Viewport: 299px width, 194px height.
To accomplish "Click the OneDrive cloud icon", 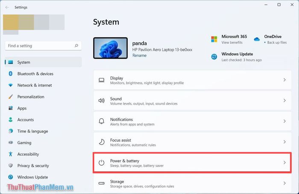I will [x=257, y=39].
